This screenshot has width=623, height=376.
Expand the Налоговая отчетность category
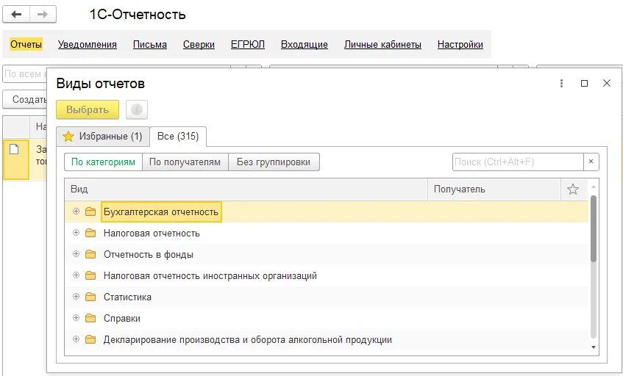point(76,233)
